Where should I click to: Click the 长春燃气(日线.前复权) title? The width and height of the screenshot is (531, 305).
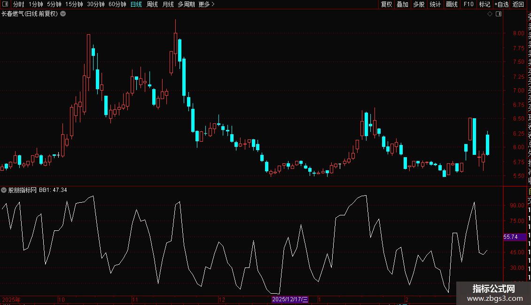coord(30,14)
